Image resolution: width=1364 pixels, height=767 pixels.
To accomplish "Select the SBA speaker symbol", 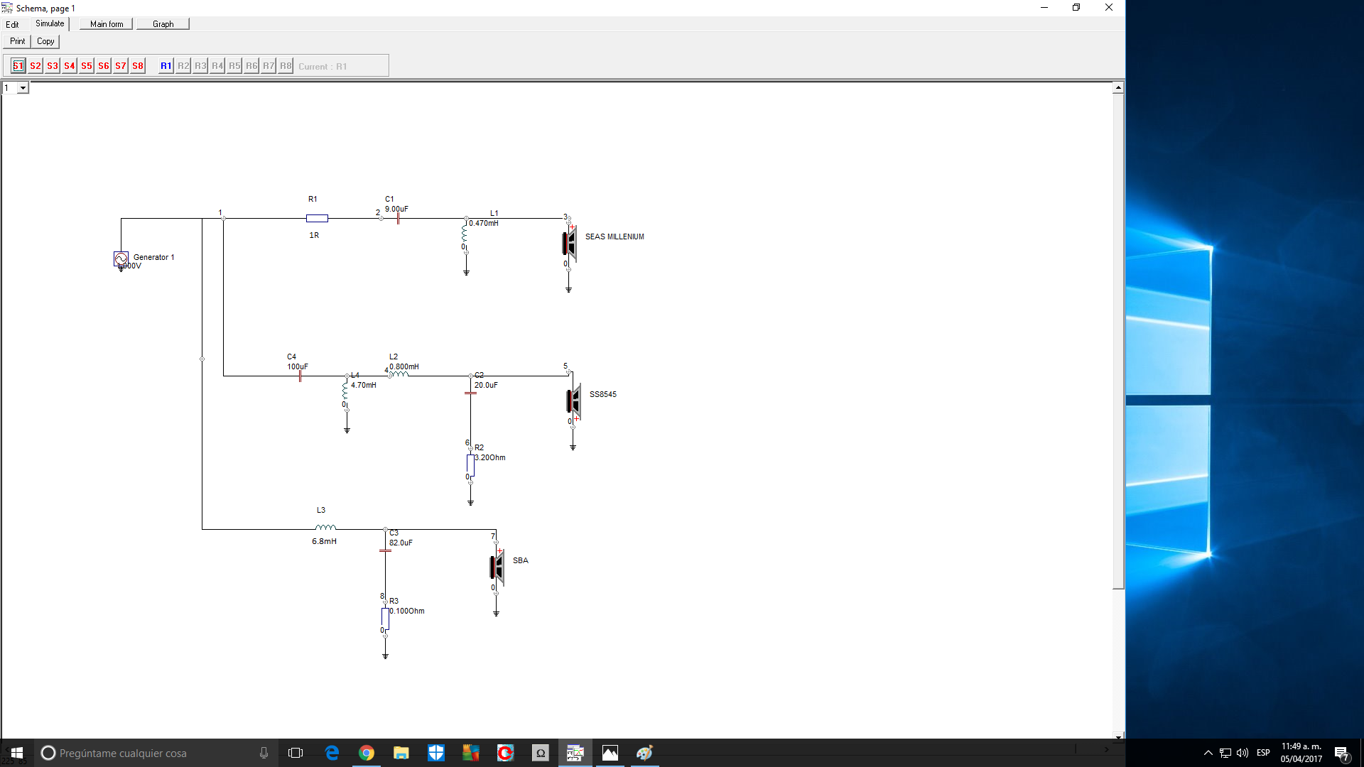I will [x=497, y=567].
